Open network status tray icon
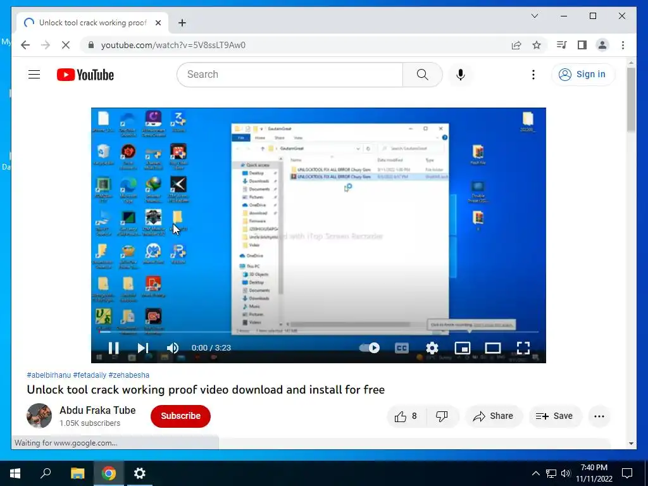This screenshot has height=486, width=648. pyautogui.click(x=551, y=473)
